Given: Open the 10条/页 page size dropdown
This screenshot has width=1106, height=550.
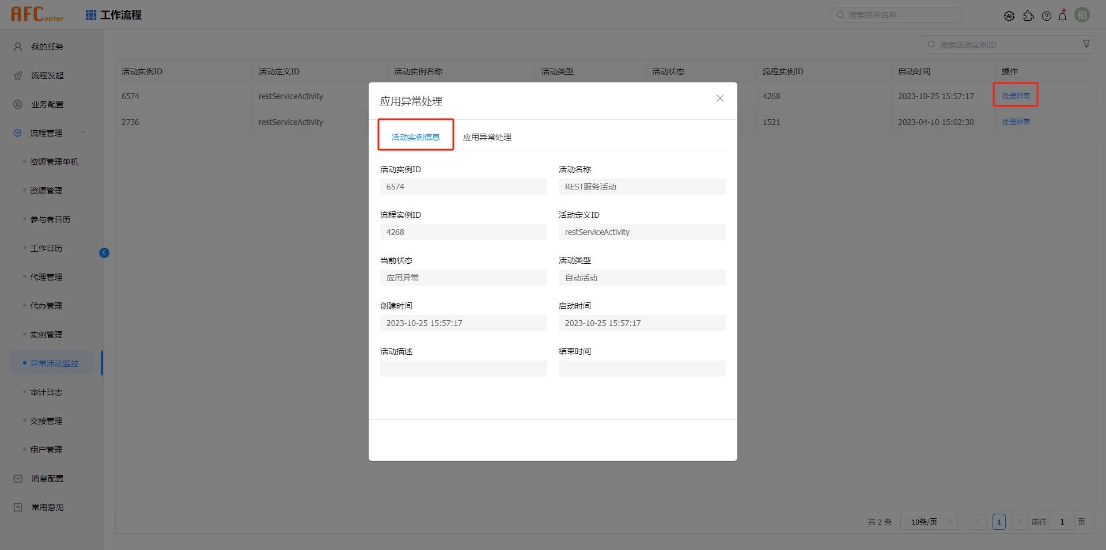Looking at the screenshot, I should click(x=929, y=522).
